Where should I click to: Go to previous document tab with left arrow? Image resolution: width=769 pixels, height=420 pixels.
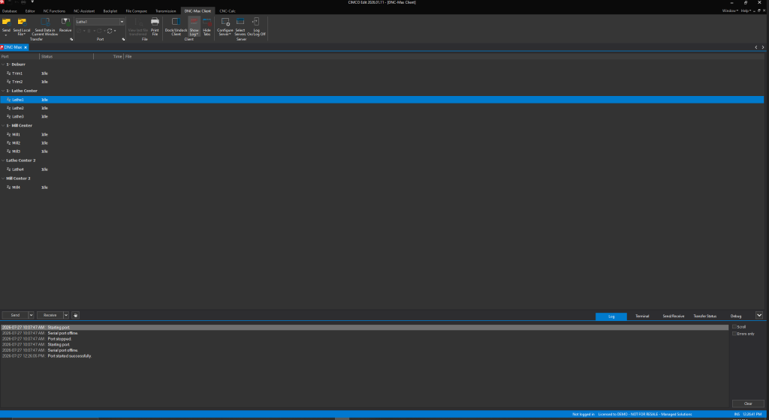(x=755, y=47)
